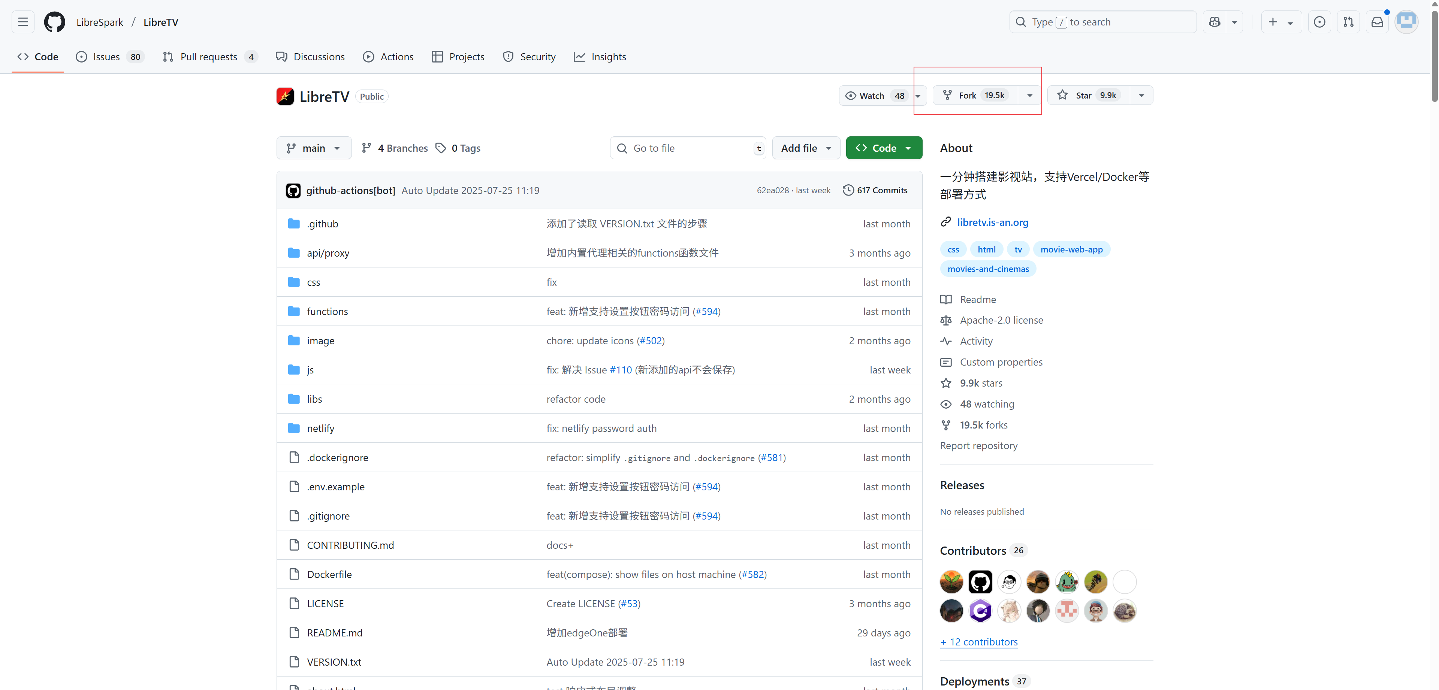Click the plus create-new icon

1273,22
